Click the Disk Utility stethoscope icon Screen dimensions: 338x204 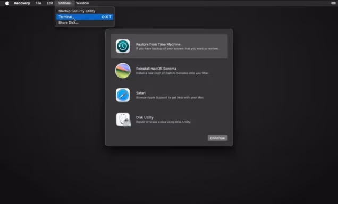point(123,120)
